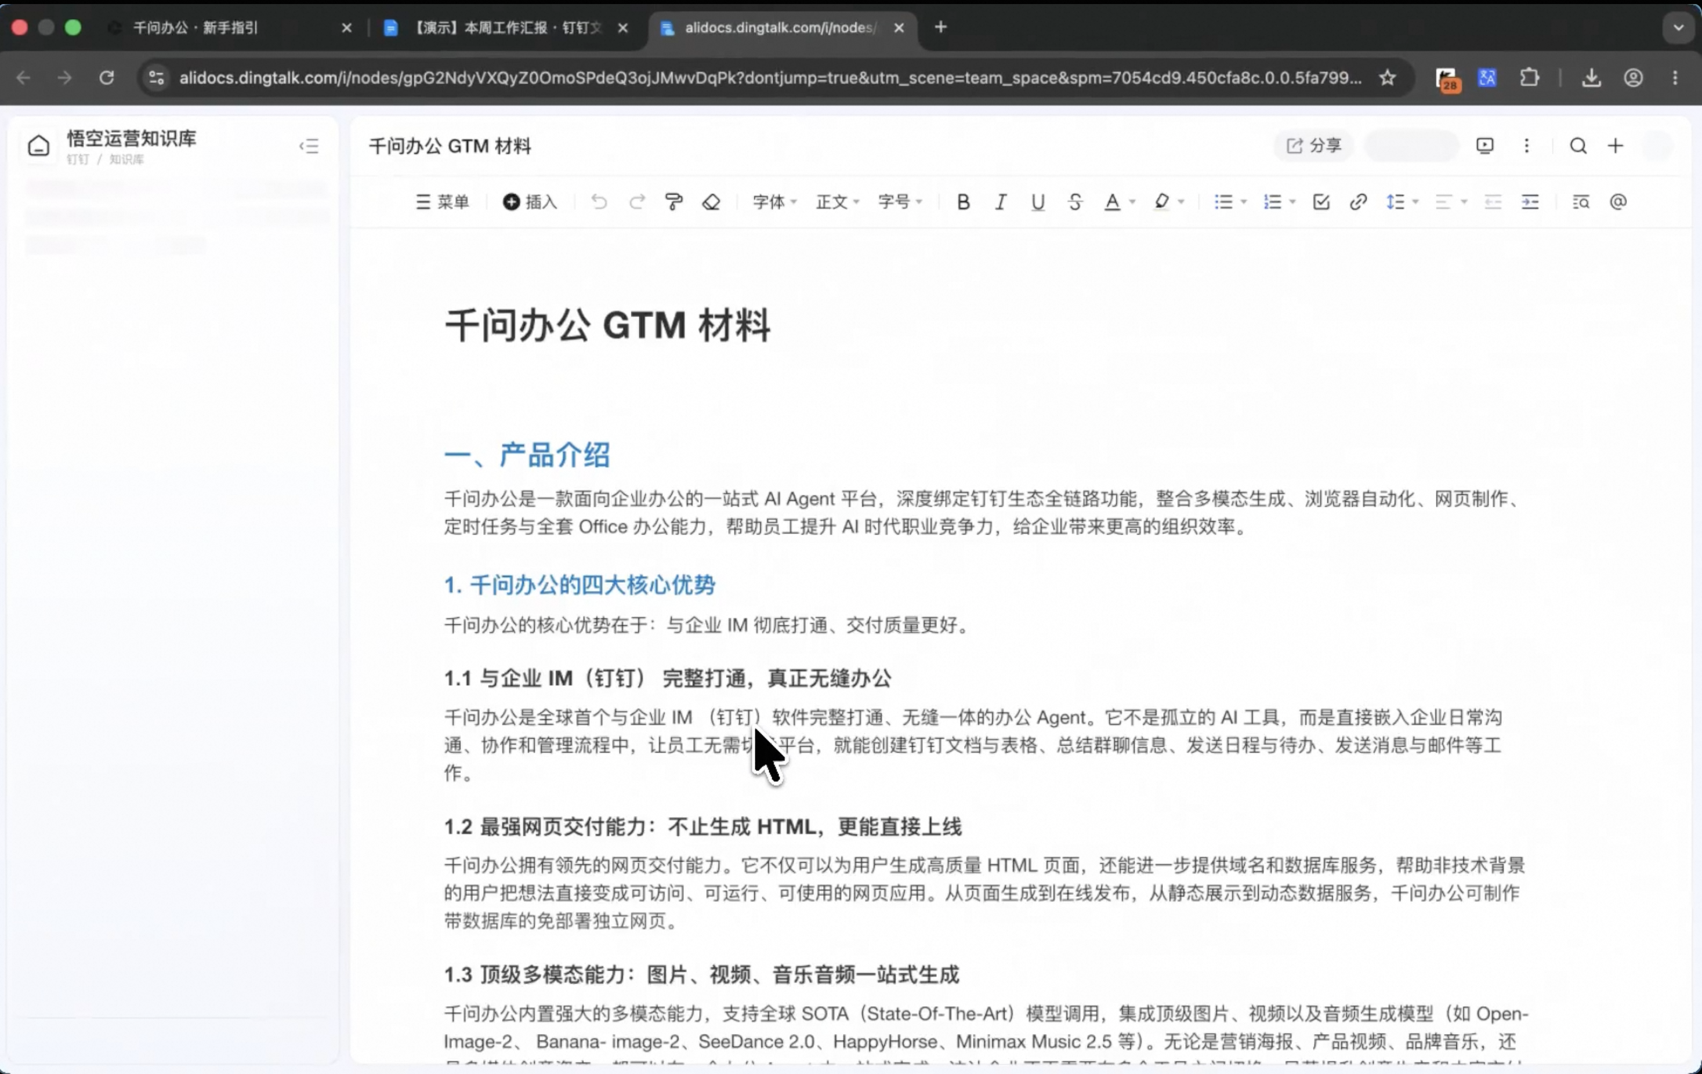The image size is (1702, 1074).
Task: Expand the numbered list style arrow
Action: pyautogui.click(x=1293, y=202)
